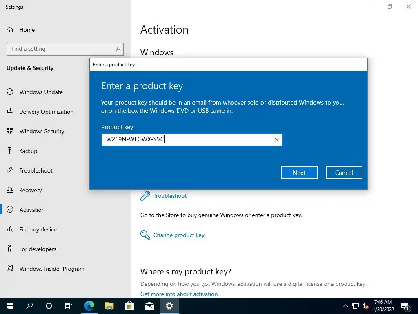Select Windows Security in sidebar

click(x=42, y=131)
